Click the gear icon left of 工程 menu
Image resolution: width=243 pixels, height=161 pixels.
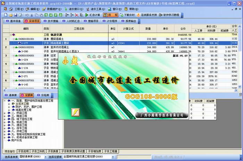click(x=11, y=9)
